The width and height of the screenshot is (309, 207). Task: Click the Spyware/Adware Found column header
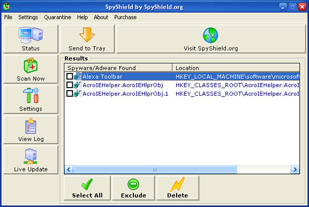118,68
